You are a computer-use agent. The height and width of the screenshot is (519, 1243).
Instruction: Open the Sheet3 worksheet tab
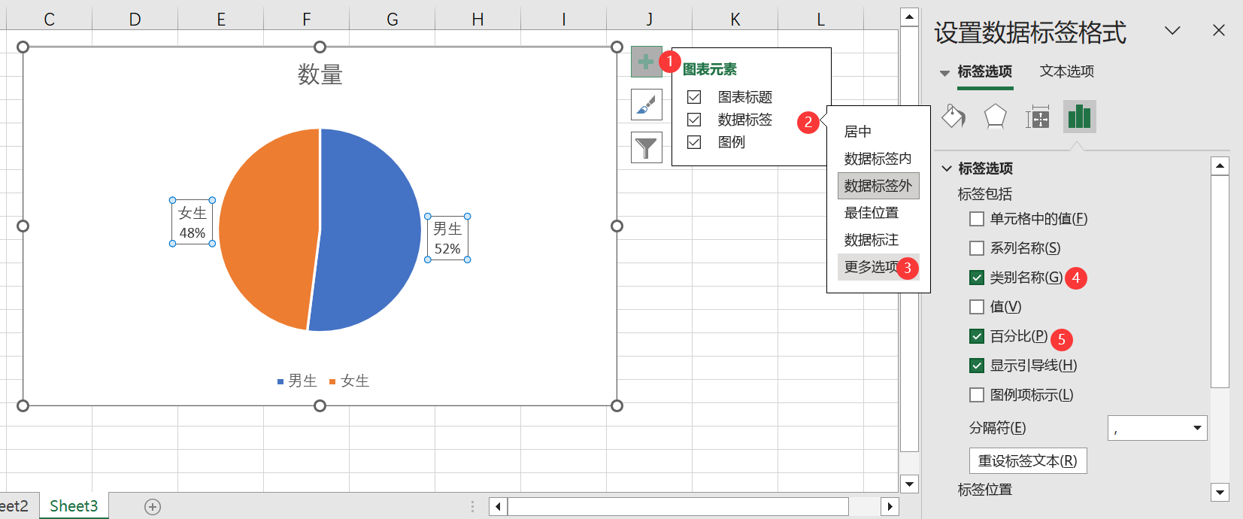[74, 506]
